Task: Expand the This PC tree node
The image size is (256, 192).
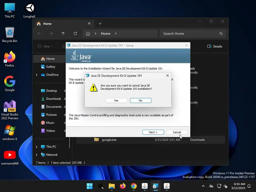Action: pos(37,147)
